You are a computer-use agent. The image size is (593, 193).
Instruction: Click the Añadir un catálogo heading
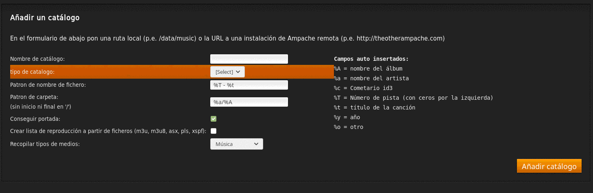pyautogui.click(x=45, y=17)
